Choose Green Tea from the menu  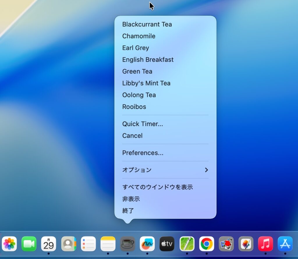(137, 72)
